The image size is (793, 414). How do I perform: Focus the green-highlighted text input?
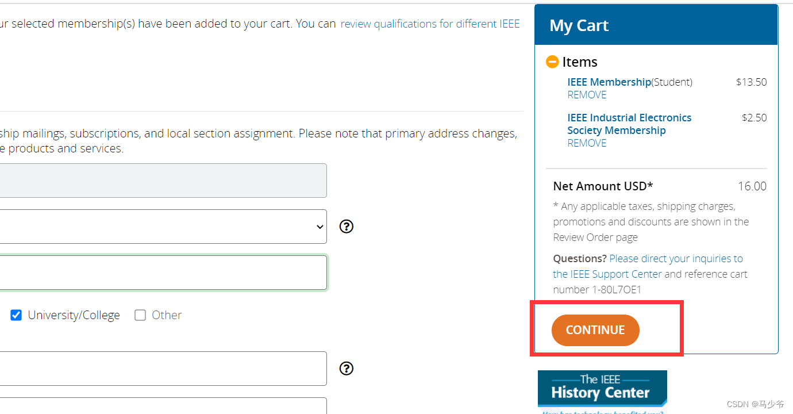click(161, 273)
